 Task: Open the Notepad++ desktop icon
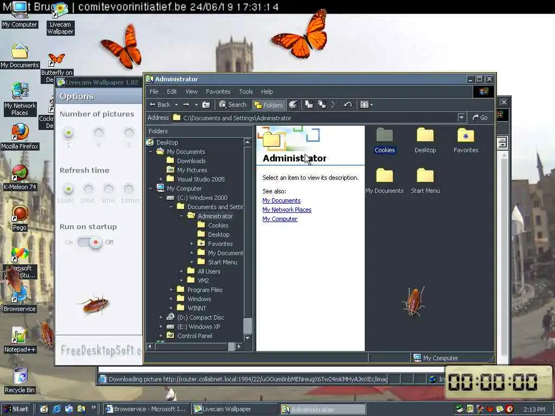point(20,340)
